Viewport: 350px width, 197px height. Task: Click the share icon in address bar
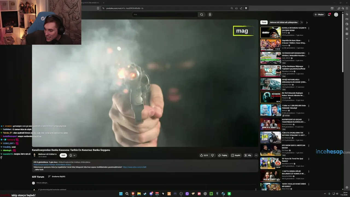(x=241, y=8)
